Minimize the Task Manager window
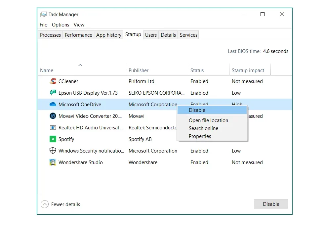 (x=243, y=14)
